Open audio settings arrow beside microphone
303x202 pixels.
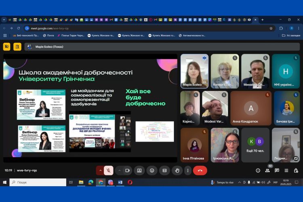point(100,170)
